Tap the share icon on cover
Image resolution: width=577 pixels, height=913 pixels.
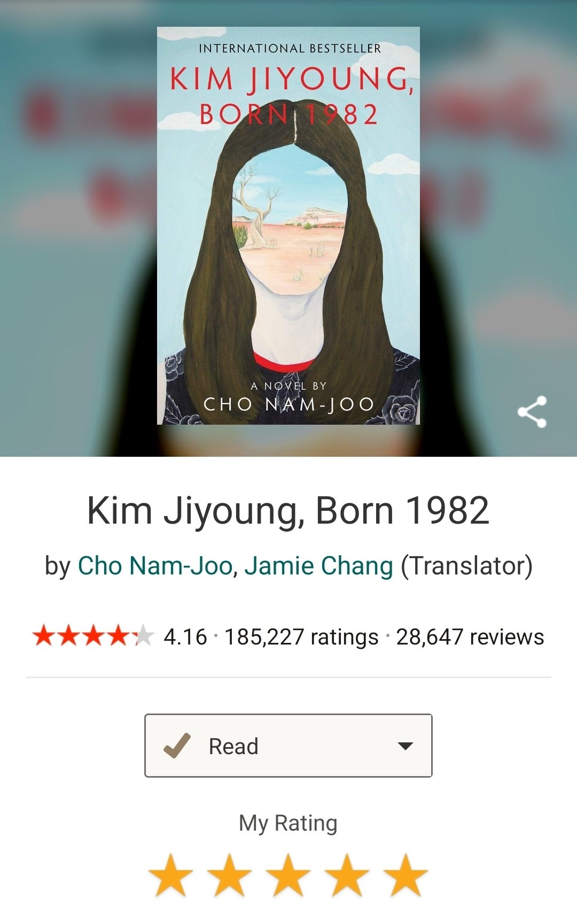point(532,412)
